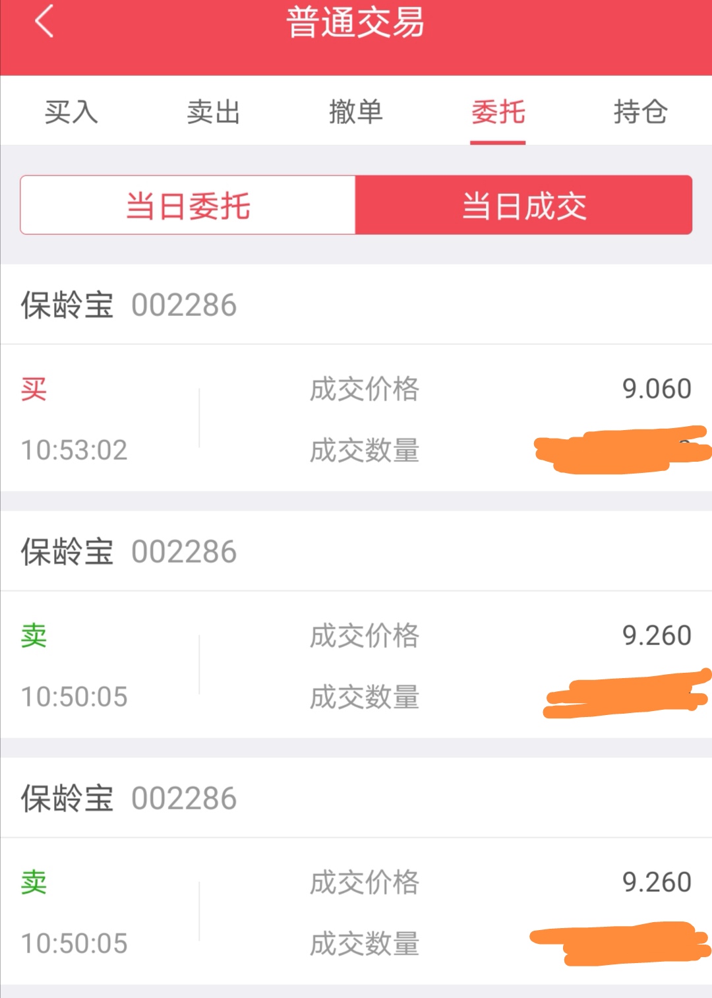Tap the 成交价格 label in the buy record

click(365, 389)
